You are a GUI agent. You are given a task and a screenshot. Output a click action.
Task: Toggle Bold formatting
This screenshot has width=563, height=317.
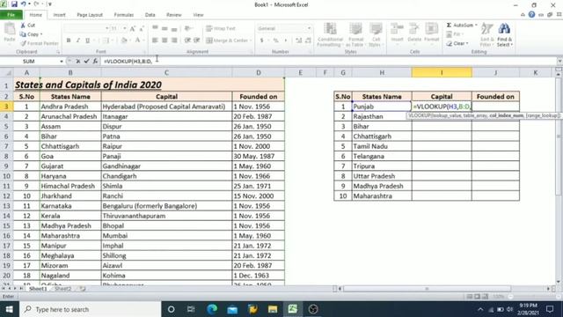coord(69,41)
